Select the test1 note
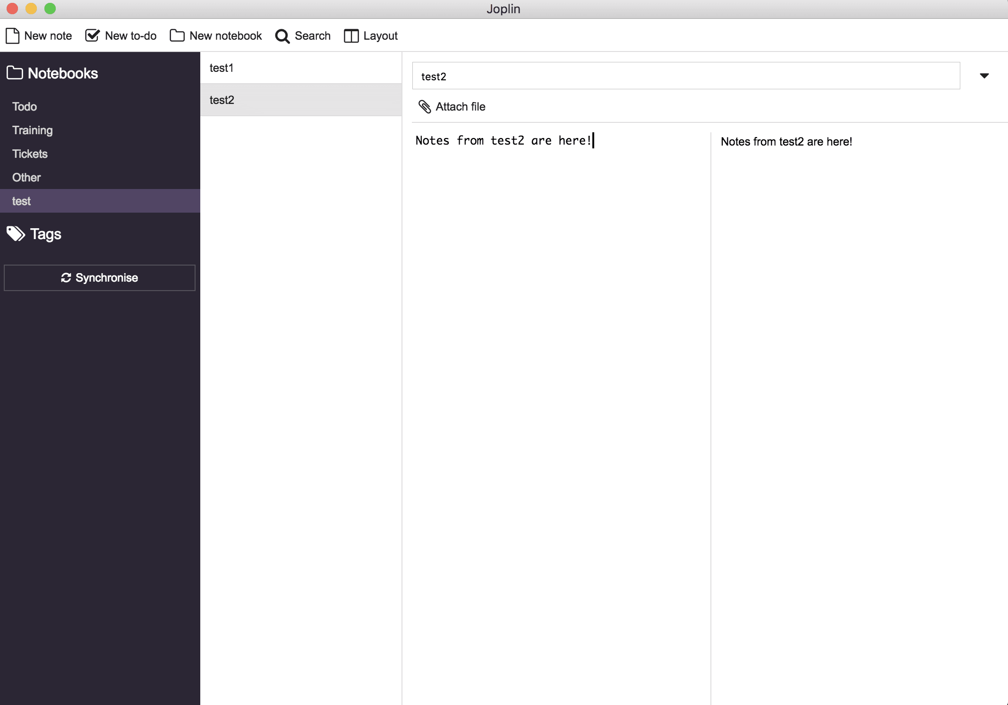This screenshot has width=1008, height=705. pyautogui.click(x=301, y=68)
